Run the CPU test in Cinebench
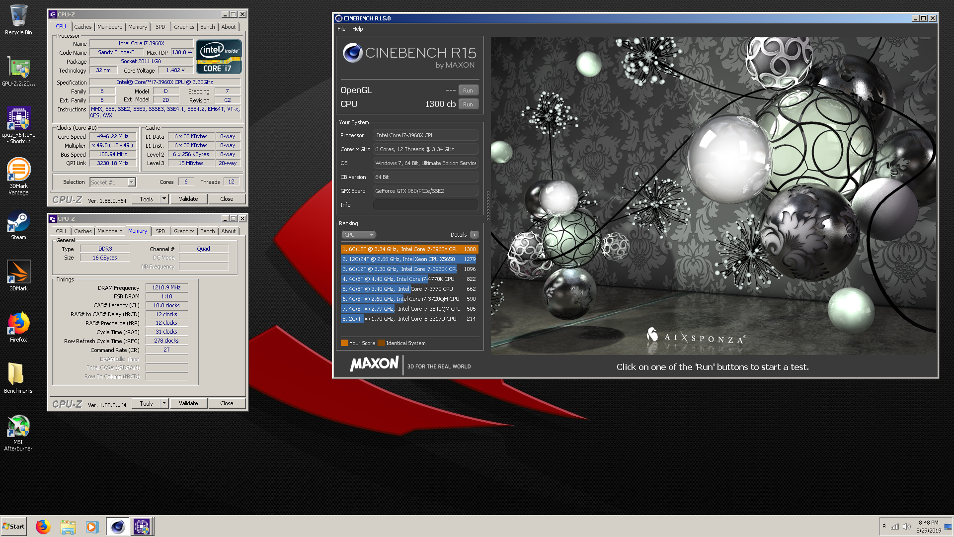 point(468,104)
